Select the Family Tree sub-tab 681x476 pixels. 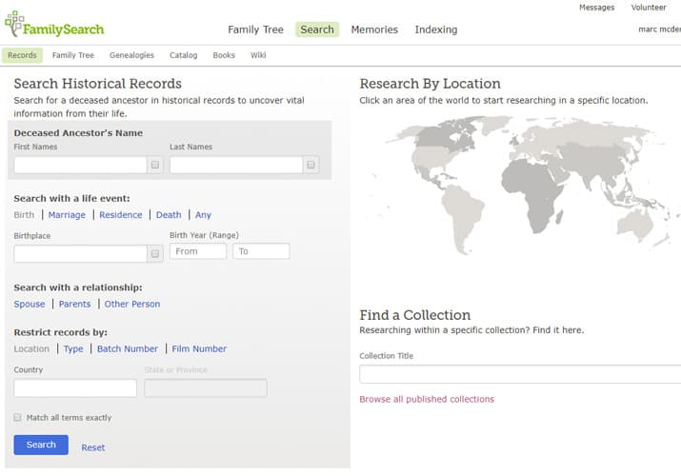click(x=73, y=55)
